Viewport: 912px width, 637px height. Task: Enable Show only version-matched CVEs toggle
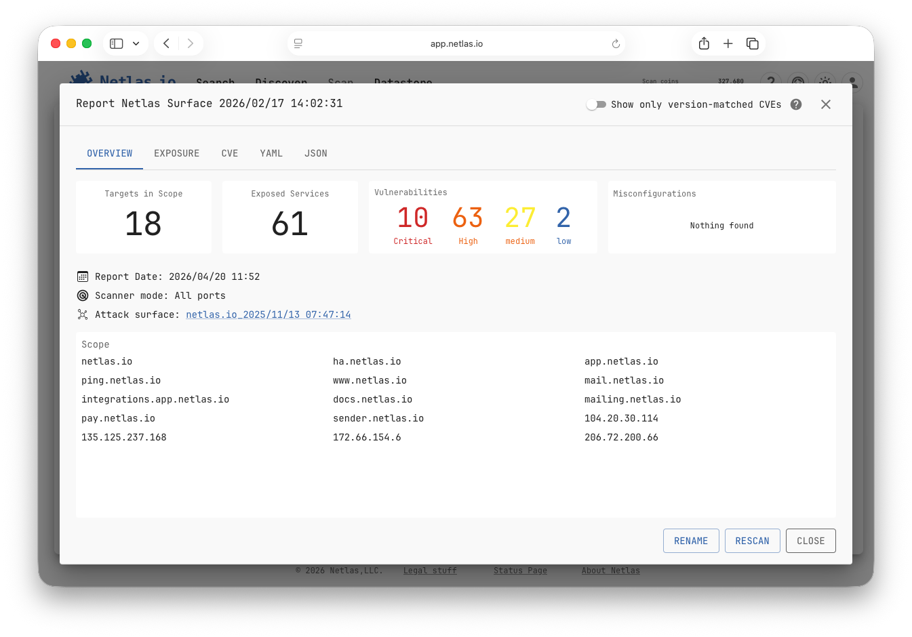tap(596, 104)
